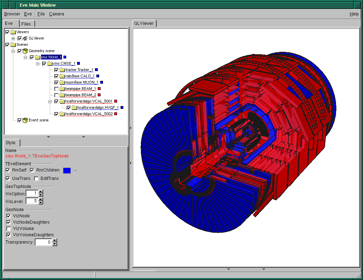
Task: Click the blue RnrChildren color swatch
Action: (x=67, y=170)
